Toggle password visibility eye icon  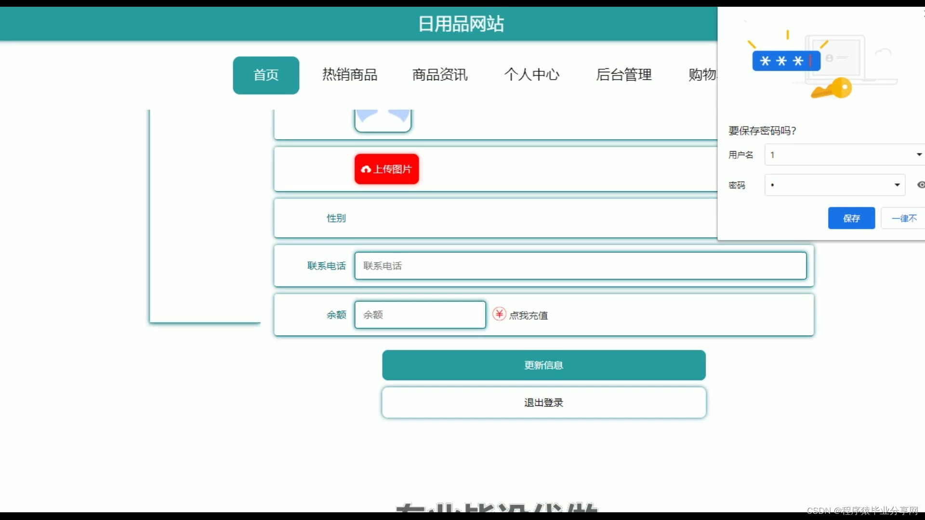coord(921,185)
